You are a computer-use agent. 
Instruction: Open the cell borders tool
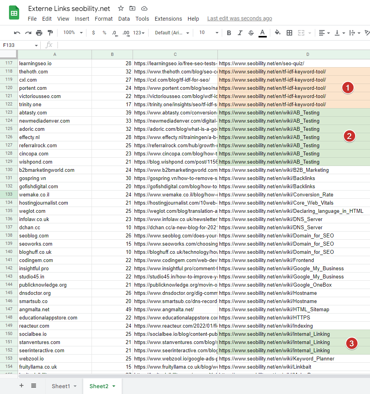pos(289,33)
